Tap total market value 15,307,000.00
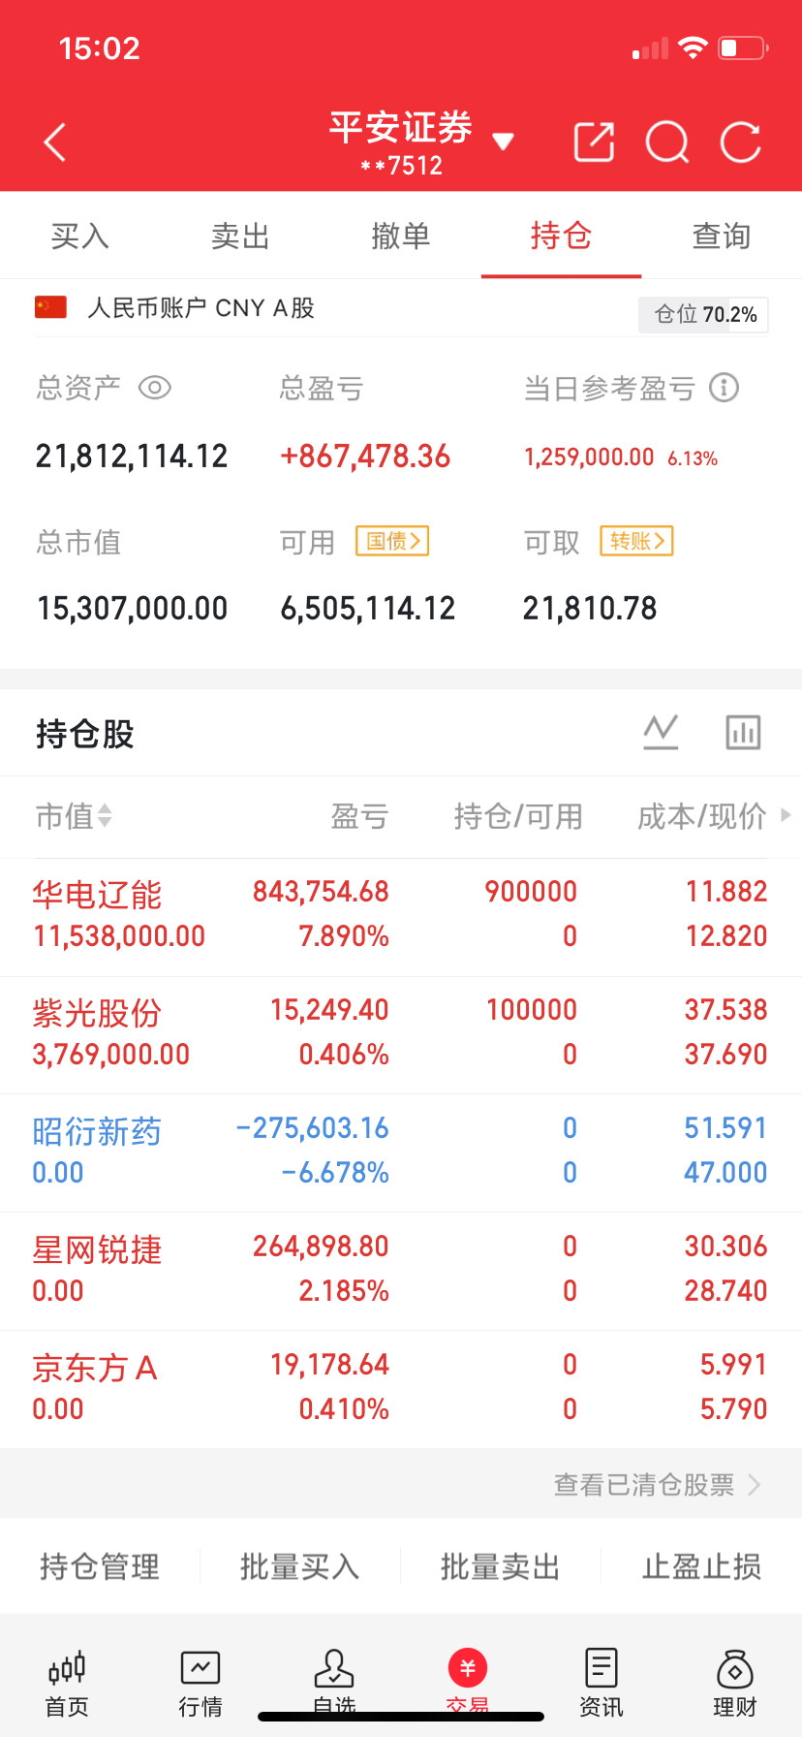This screenshot has height=1737, width=802. tap(132, 608)
